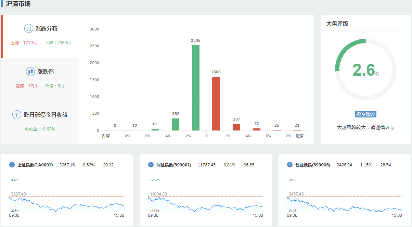Viewport: 412px width, 227px height.
Task: Click the clock icon next to 深证指数
Action: 151,165
